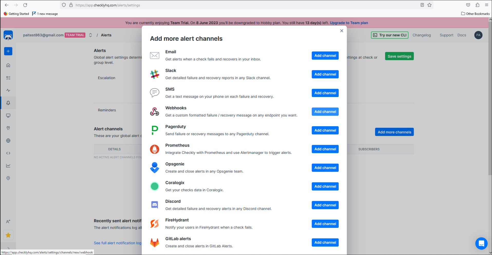The width and height of the screenshot is (492, 255).
Task: Open the PA user avatar menu
Action: (x=478, y=35)
